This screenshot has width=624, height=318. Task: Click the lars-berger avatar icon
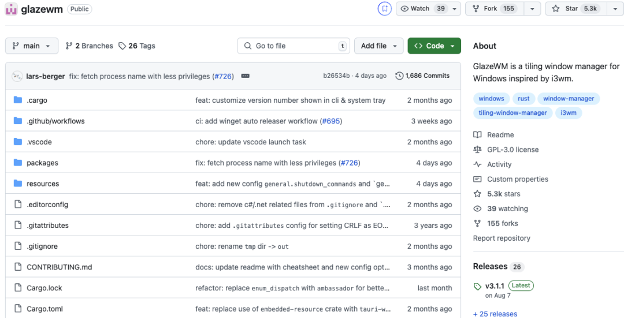17,76
